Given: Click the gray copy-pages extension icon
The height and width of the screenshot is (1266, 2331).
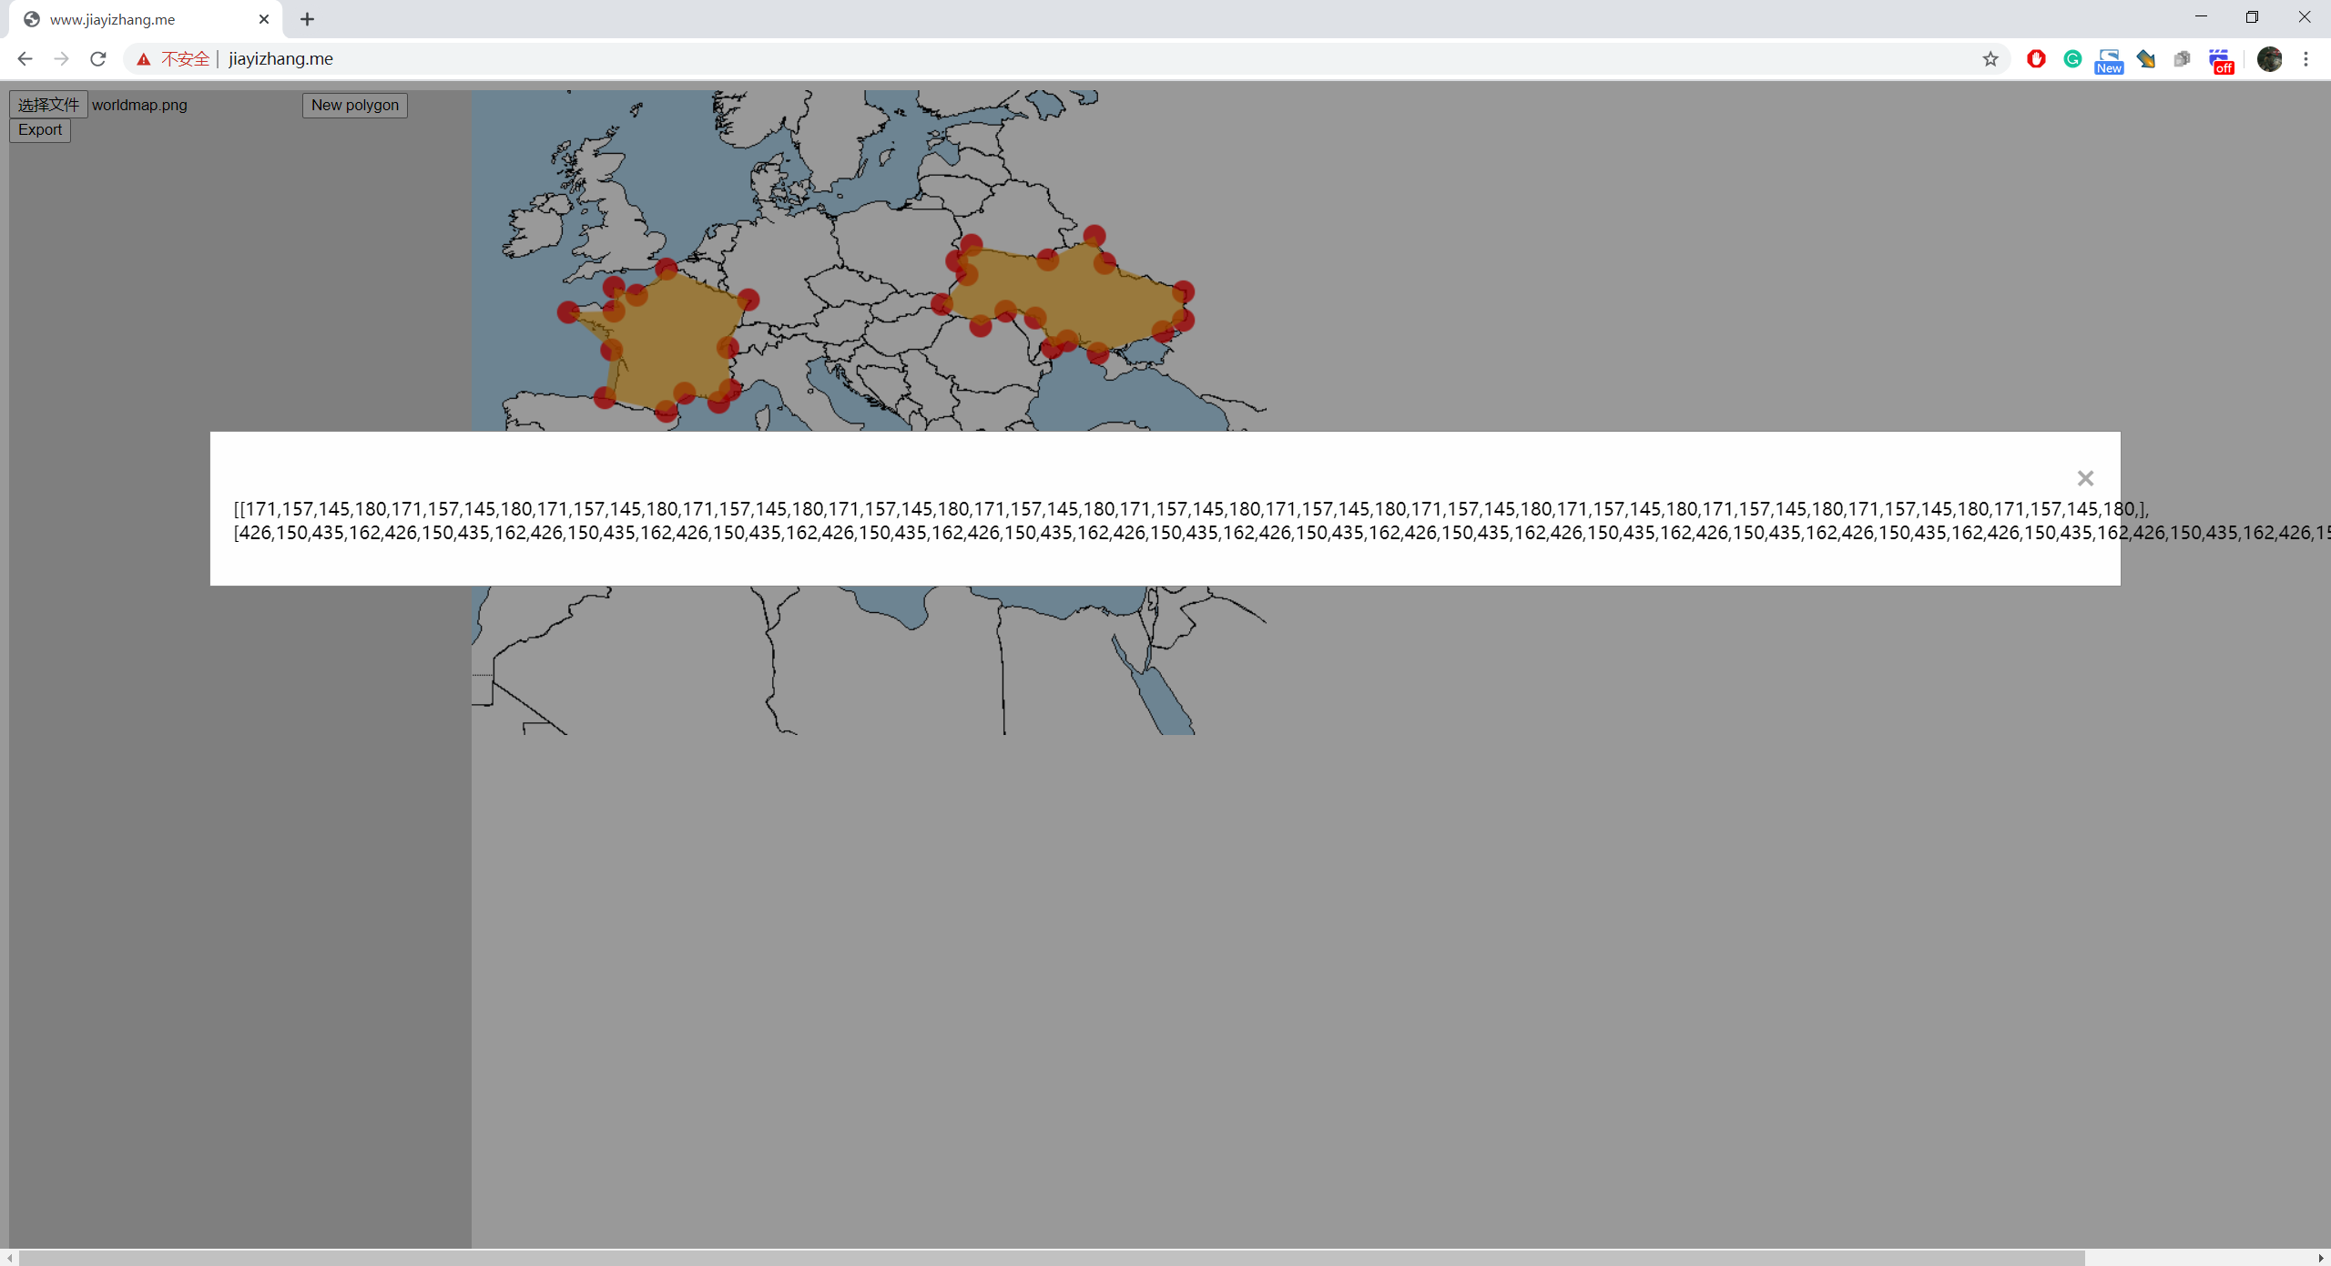Looking at the screenshot, I should 2182,59.
